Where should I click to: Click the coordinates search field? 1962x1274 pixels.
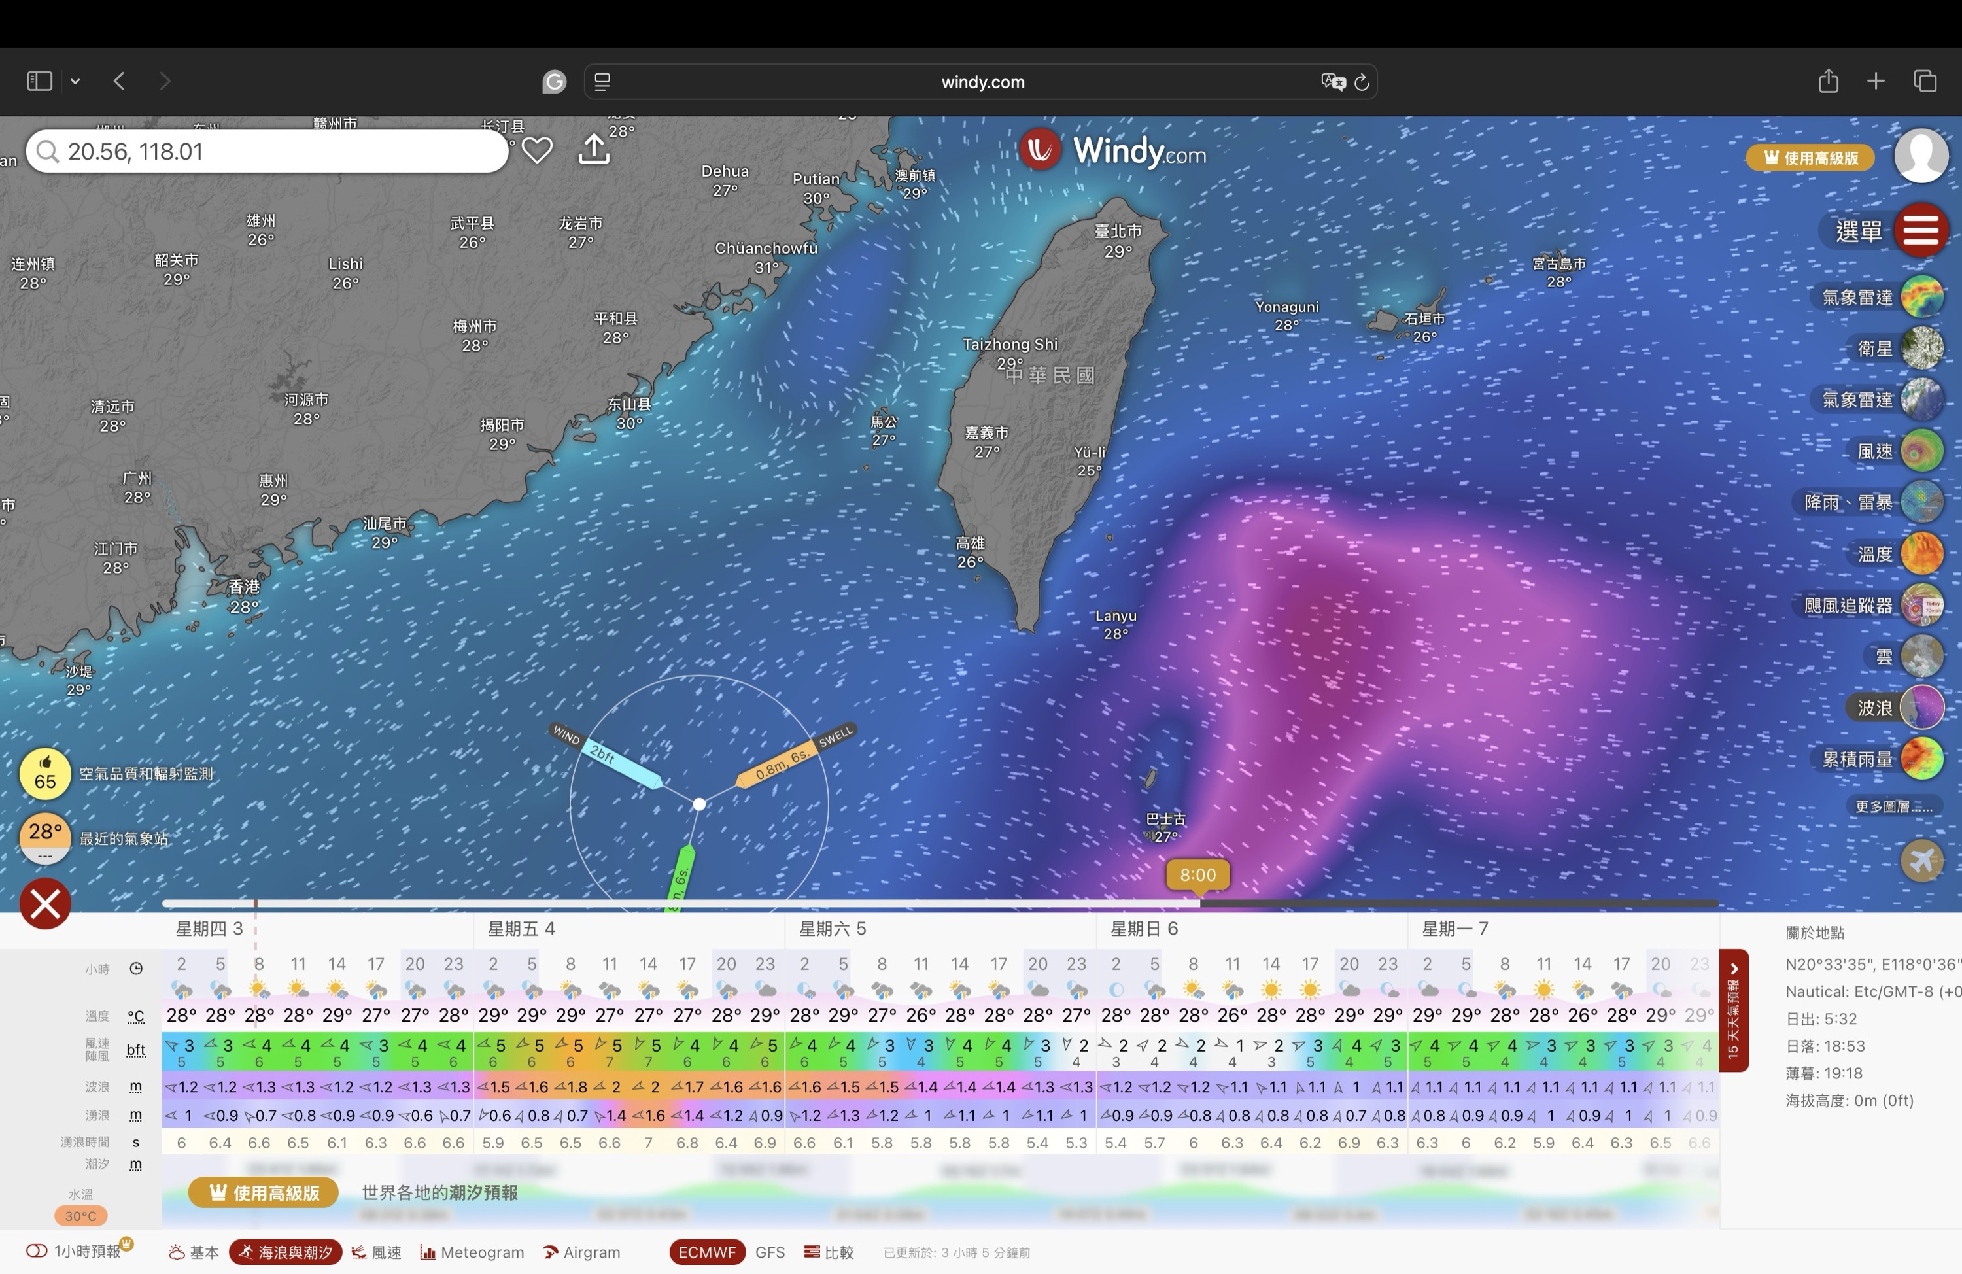tap(272, 151)
